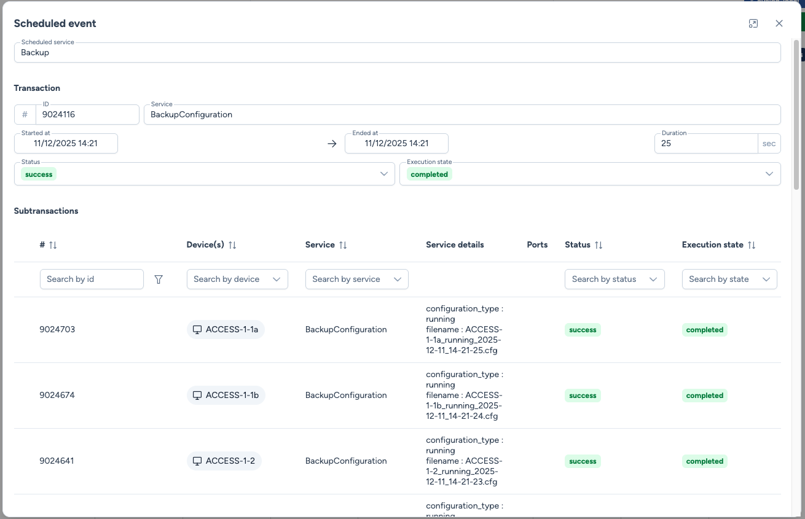The height and width of the screenshot is (519, 805).
Task: Click the expand dialog icon in header
Action: click(x=753, y=23)
